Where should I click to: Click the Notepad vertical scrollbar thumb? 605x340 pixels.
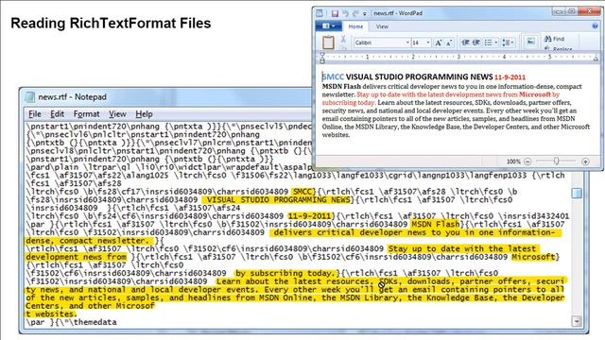[x=577, y=193]
